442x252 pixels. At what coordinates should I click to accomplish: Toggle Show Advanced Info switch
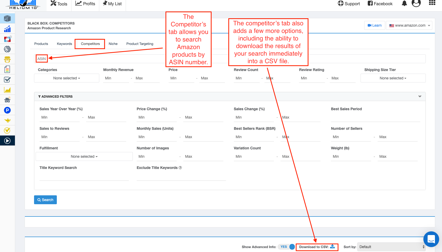pyautogui.click(x=288, y=247)
